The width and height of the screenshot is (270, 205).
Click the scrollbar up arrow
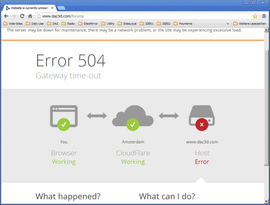(266, 30)
